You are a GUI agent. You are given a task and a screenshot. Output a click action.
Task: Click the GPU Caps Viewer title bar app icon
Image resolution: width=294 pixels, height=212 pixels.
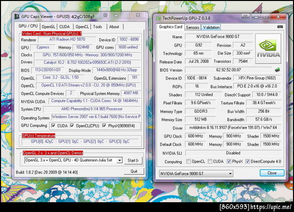(x=17, y=17)
